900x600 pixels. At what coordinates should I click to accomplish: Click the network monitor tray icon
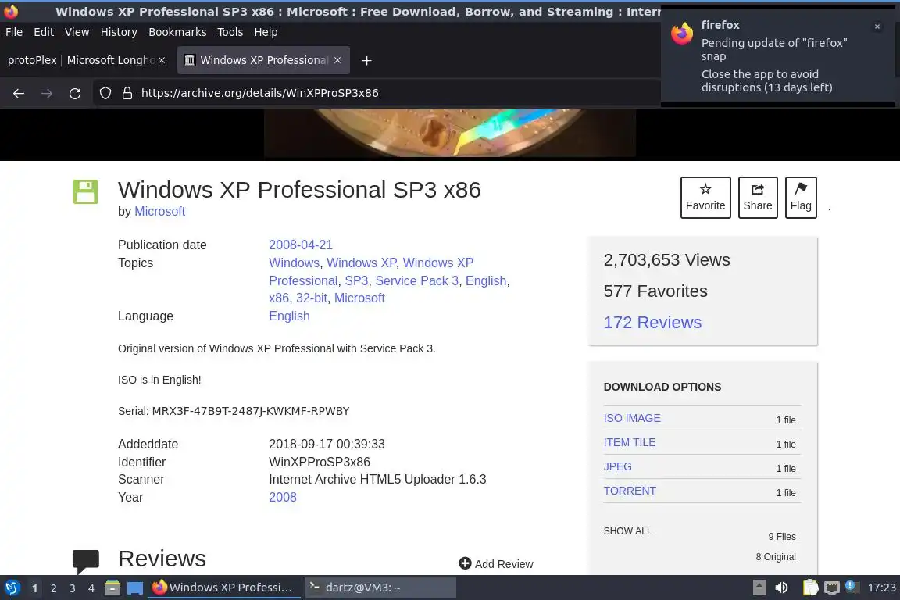832,587
